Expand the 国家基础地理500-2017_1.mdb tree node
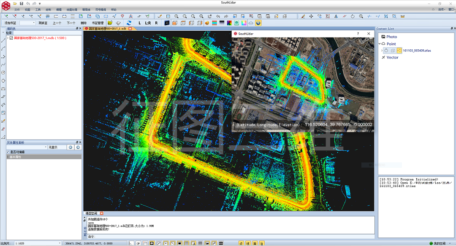Image resolution: width=456 pixels, height=246 pixels. [8, 38]
